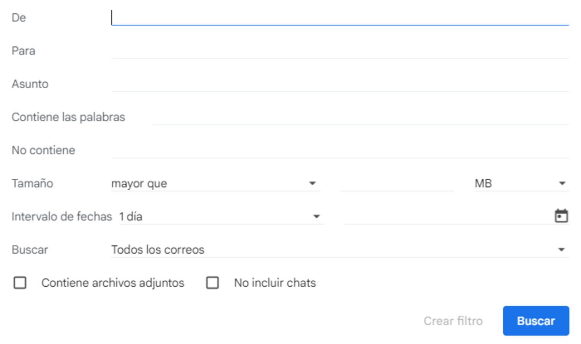Open the MB size unit dropdown
The width and height of the screenshot is (581, 344).
point(522,183)
